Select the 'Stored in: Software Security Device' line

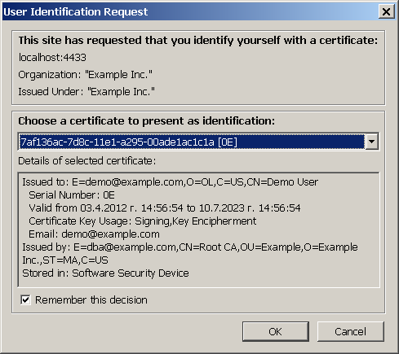click(x=105, y=273)
